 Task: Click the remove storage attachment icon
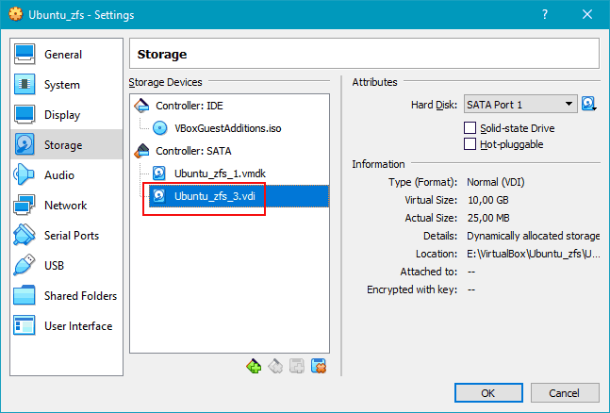click(x=319, y=366)
